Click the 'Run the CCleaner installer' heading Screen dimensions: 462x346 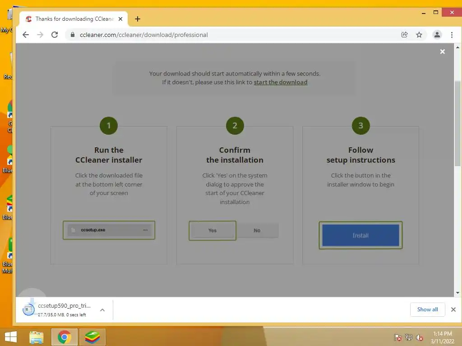coord(109,155)
